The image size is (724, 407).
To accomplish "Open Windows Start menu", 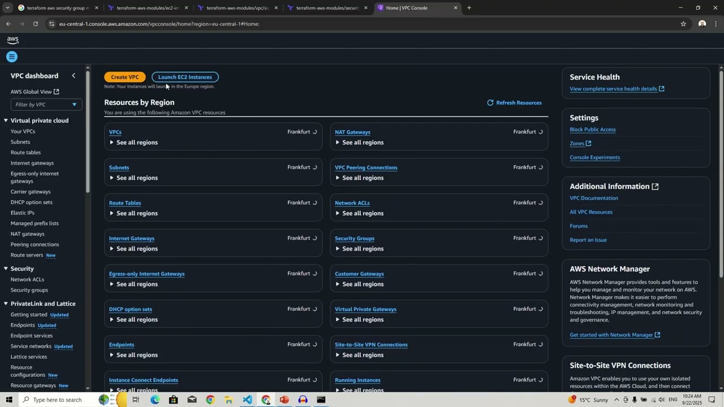I will point(9,400).
